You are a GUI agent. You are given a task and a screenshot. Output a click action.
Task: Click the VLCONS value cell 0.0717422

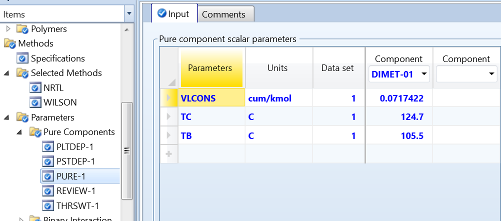point(399,98)
